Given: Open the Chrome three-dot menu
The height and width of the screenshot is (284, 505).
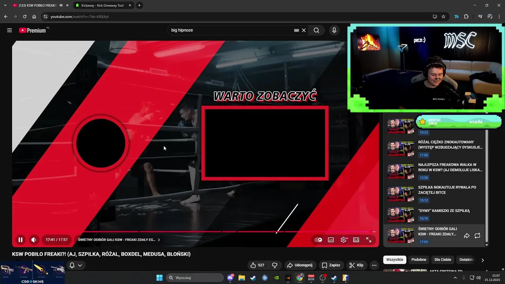Looking at the screenshot, I should pyautogui.click(x=499, y=17).
